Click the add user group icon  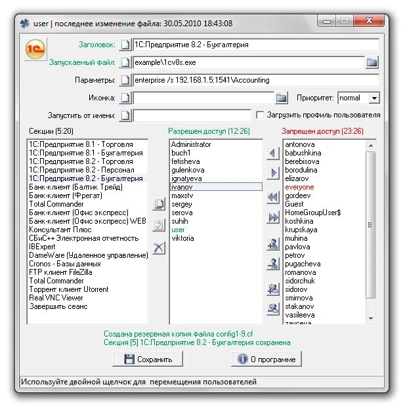click(x=273, y=289)
